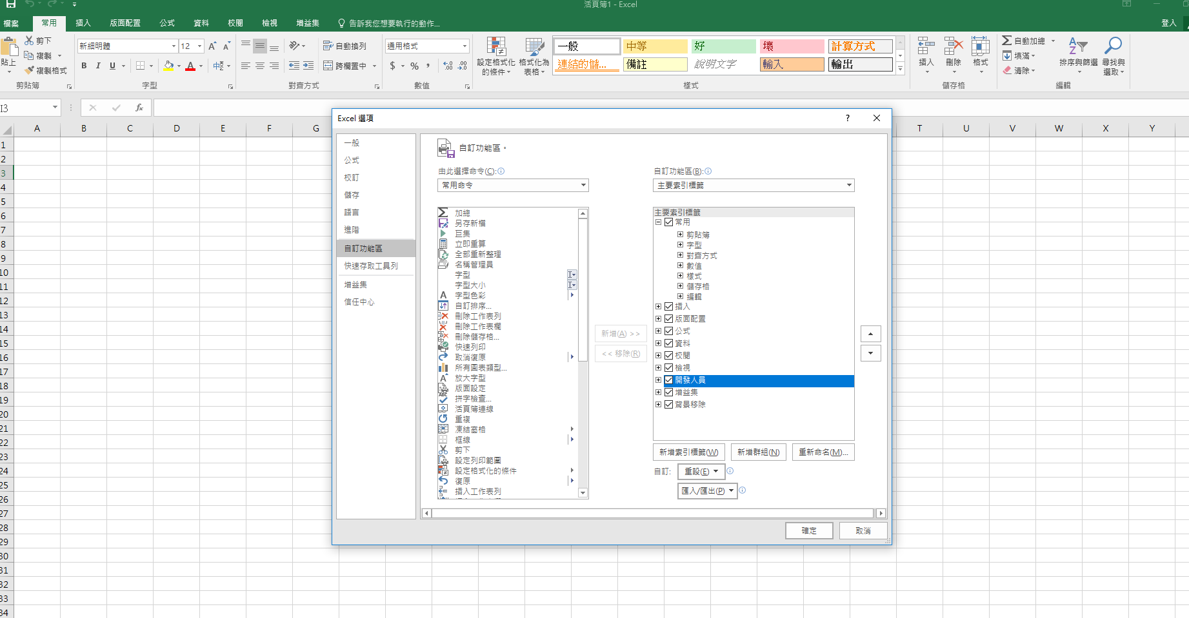Click the comma style icon
The image size is (1189, 618).
click(428, 66)
